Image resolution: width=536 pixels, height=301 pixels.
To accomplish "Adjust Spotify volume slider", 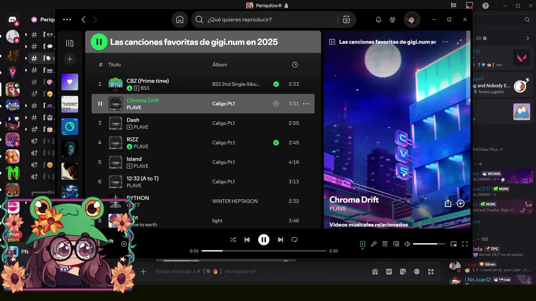I will (x=429, y=244).
